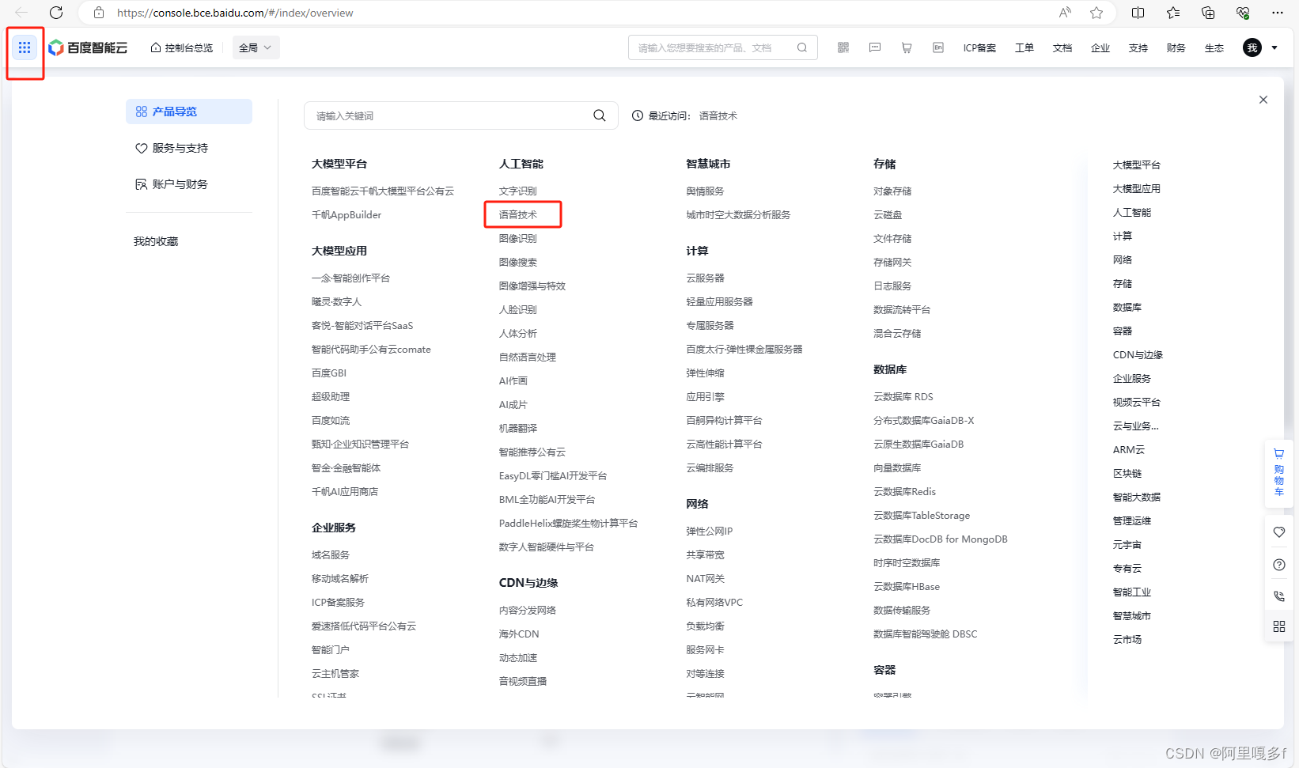
Task: Close the product navigation panel
Action: [1263, 100]
